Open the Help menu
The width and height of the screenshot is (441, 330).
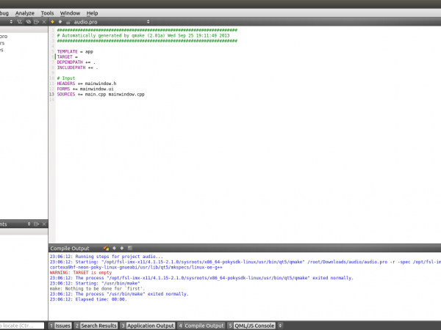[x=92, y=13]
